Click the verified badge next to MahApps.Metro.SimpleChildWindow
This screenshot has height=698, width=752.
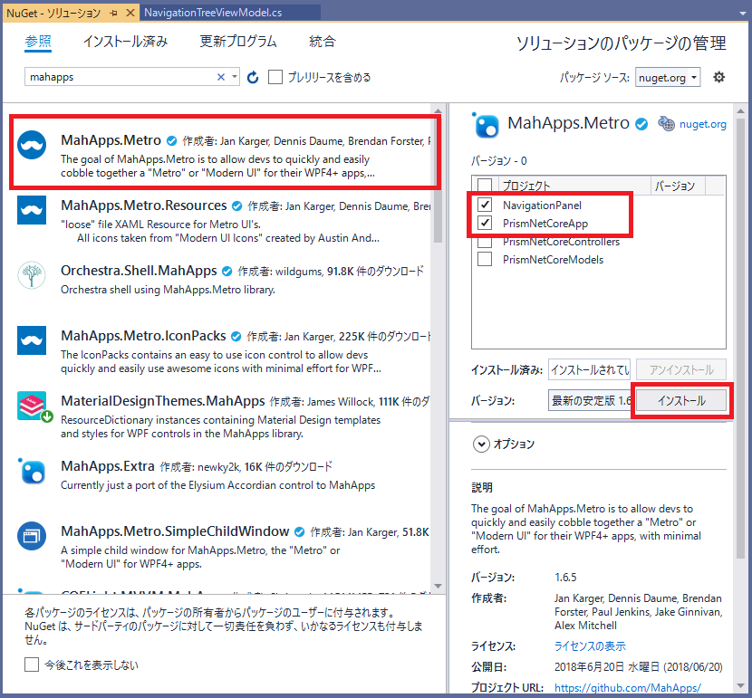(x=299, y=531)
